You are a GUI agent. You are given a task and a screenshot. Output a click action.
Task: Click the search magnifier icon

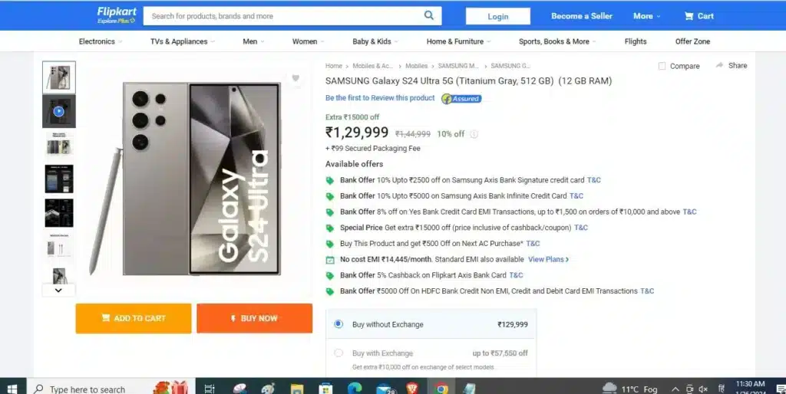pyautogui.click(x=428, y=15)
